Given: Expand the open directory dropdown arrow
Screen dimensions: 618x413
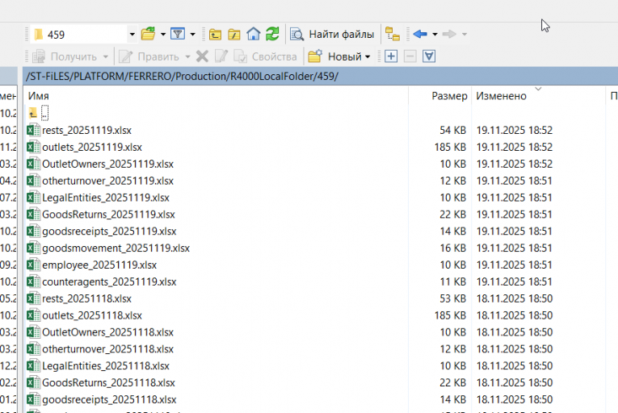Looking at the screenshot, I should 162,34.
